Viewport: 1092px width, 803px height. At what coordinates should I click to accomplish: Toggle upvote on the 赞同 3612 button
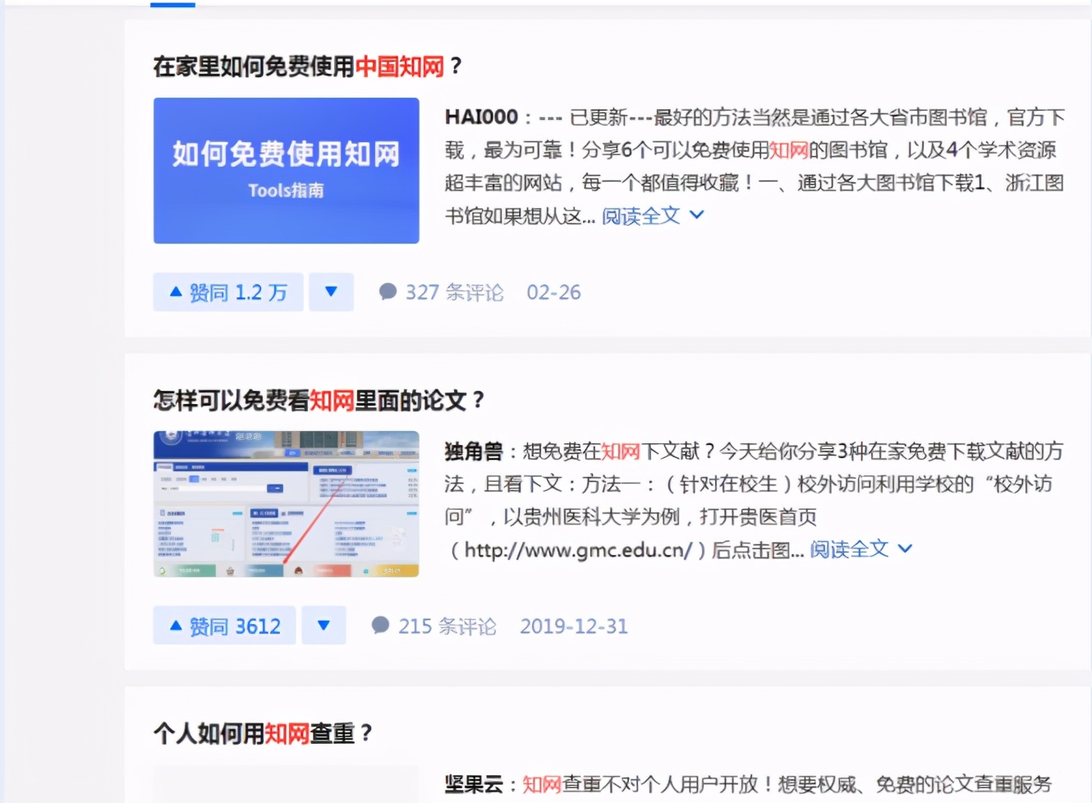click(x=223, y=625)
